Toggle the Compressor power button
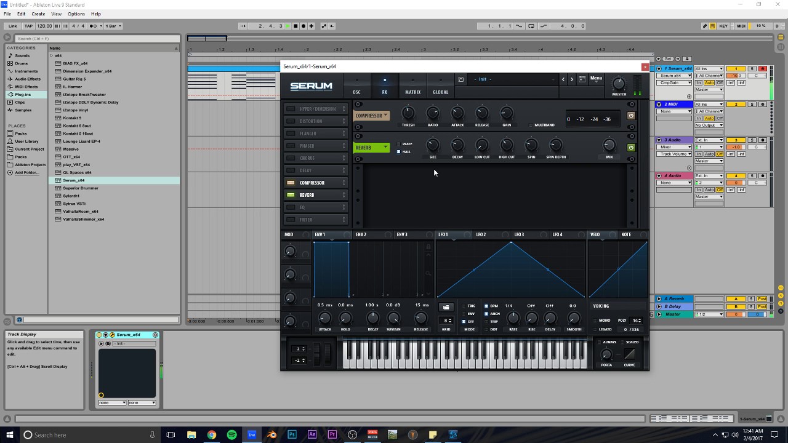 (x=630, y=116)
